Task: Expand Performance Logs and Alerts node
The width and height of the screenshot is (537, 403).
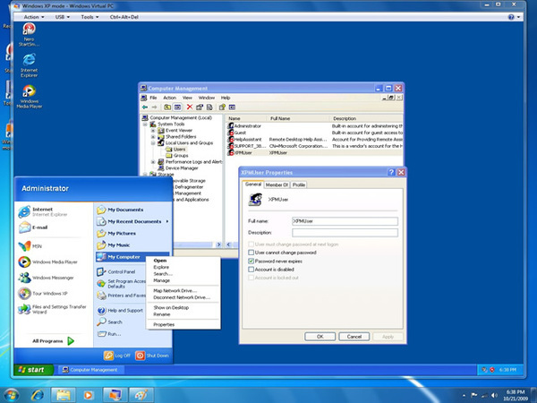Action: tap(153, 162)
